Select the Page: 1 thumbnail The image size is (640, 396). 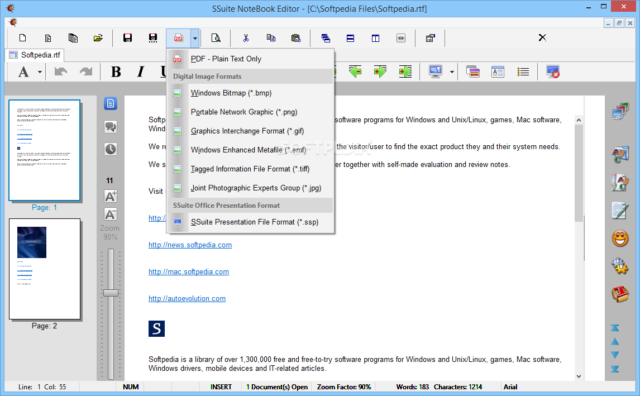(45, 150)
